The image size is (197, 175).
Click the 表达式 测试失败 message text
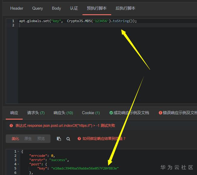pyautogui.click(x=65, y=126)
